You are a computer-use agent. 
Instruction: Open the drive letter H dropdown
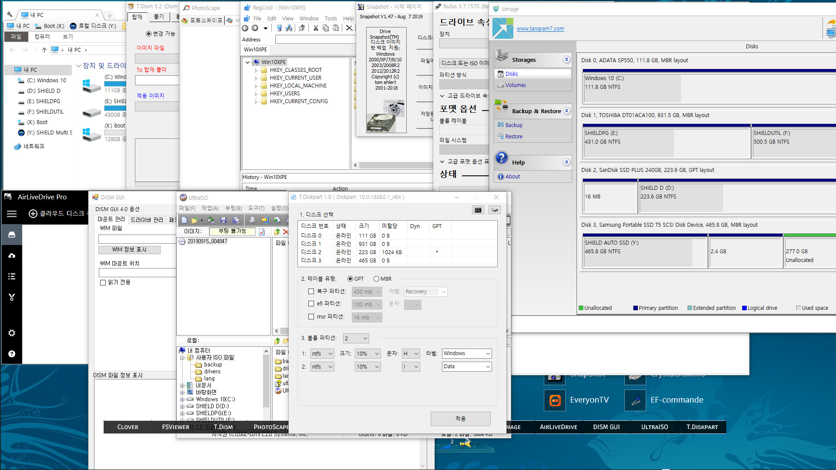(x=411, y=354)
